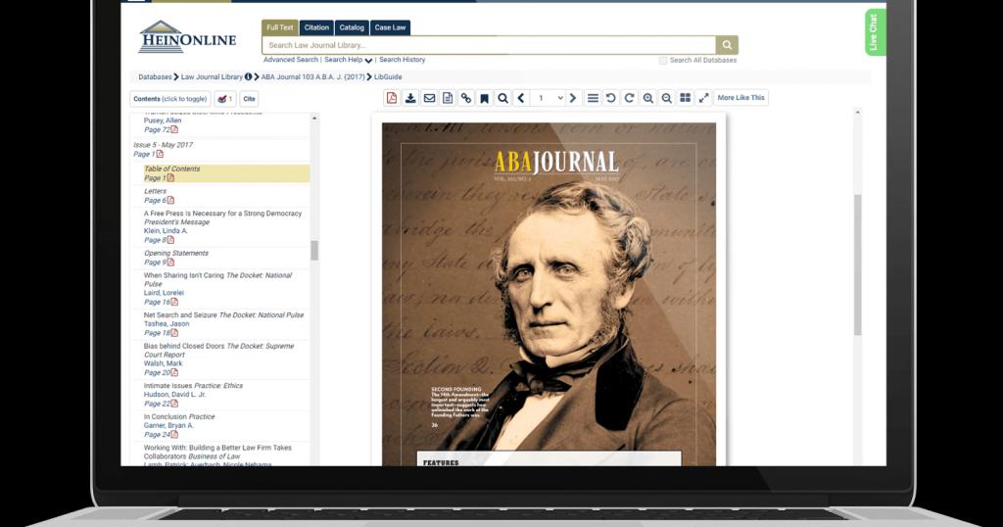Click the magnifier search-within icon in the toolbar
The image size is (1003, 527).
point(502,98)
